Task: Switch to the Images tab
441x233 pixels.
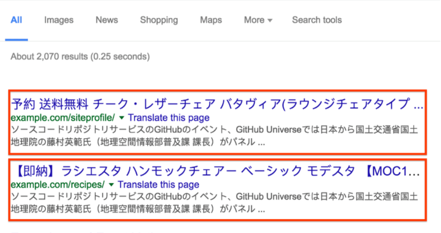Action: coord(59,20)
